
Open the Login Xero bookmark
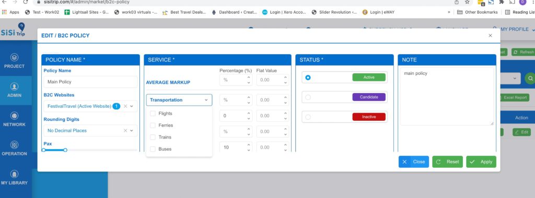pos(284,13)
